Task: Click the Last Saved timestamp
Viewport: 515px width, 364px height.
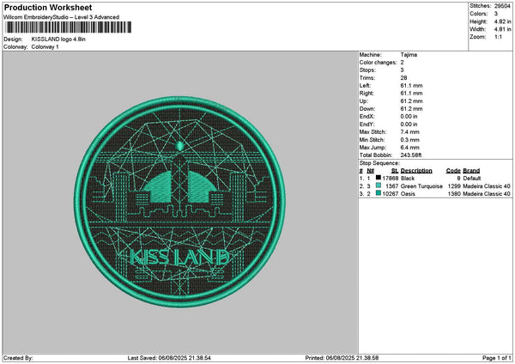Action: click(x=169, y=358)
